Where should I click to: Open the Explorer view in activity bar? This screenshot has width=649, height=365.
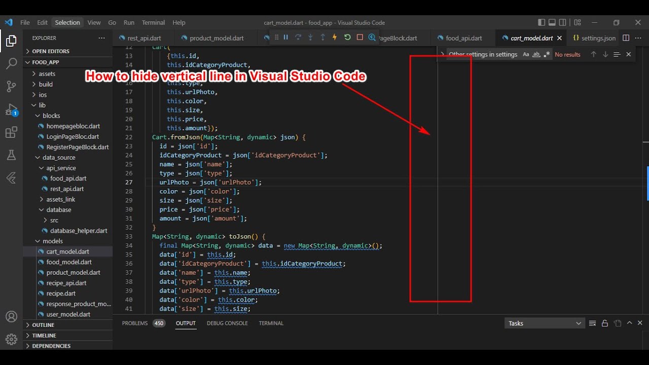tap(11, 41)
